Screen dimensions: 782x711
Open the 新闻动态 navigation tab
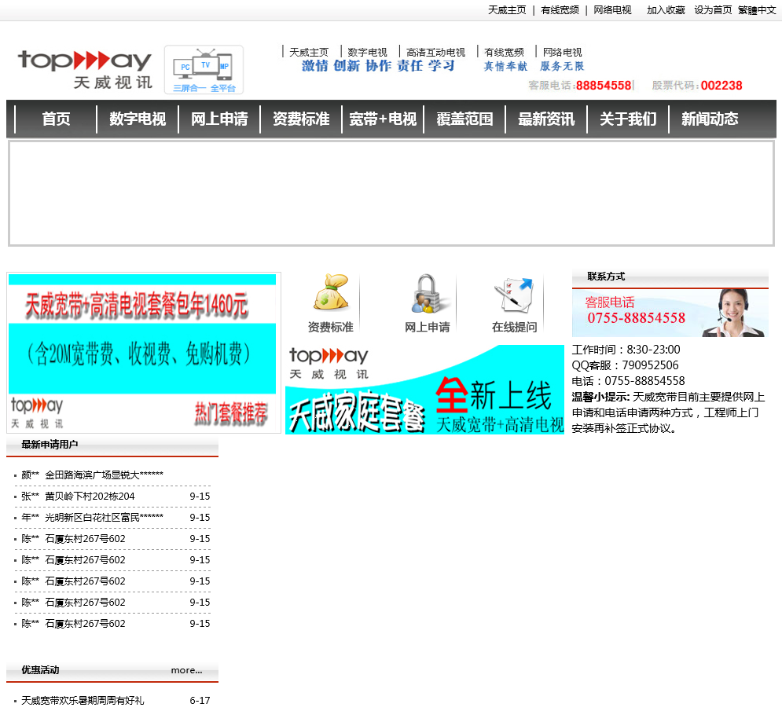(x=710, y=119)
